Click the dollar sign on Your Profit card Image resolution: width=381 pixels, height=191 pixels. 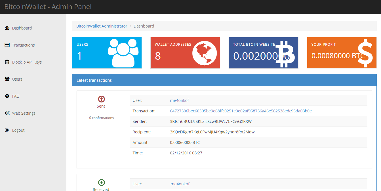[365, 54]
